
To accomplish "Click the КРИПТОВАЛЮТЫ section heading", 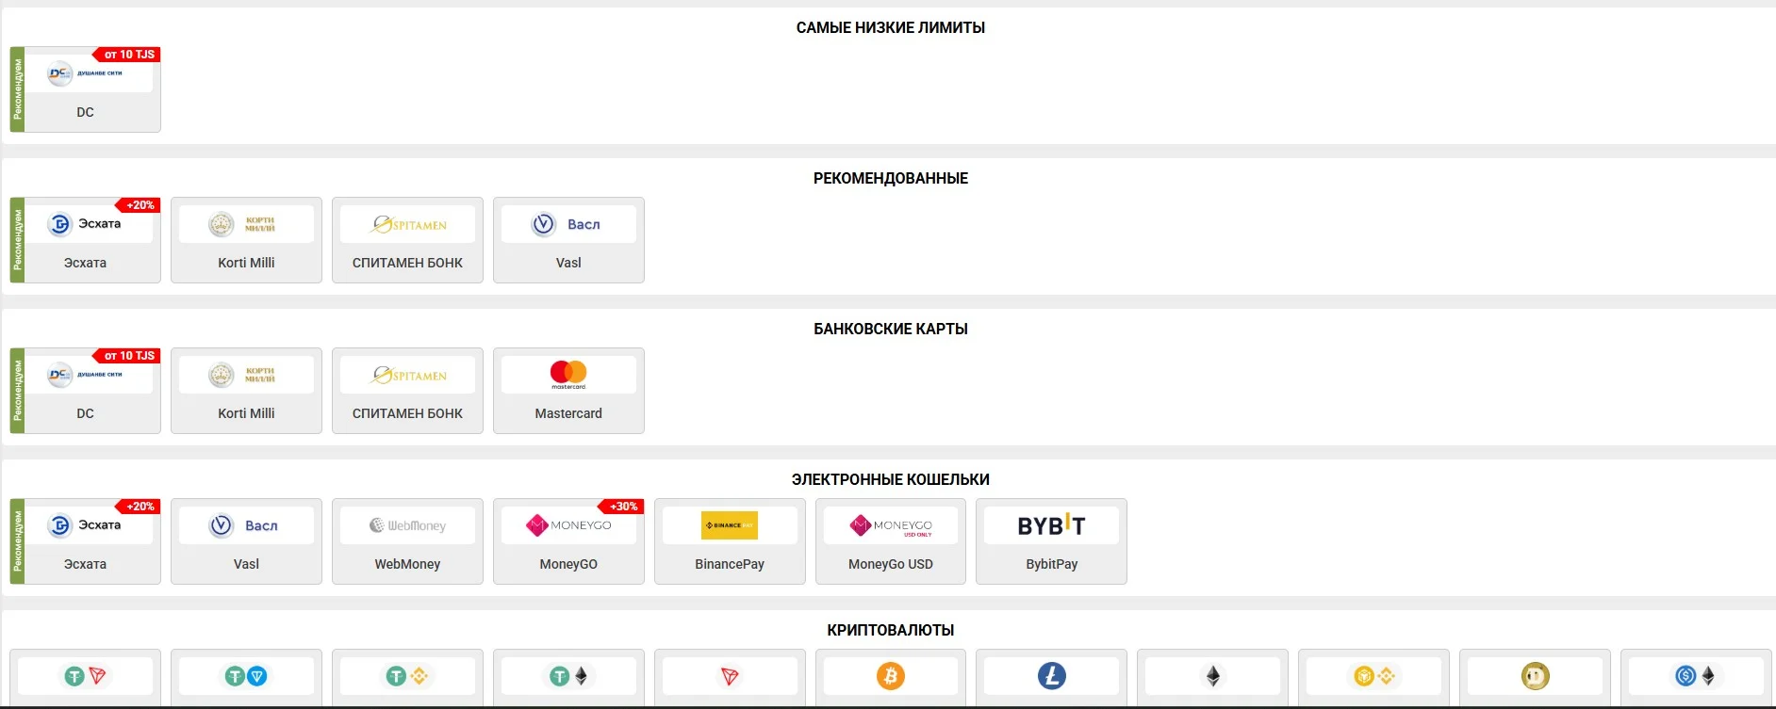I will [891, 630].
